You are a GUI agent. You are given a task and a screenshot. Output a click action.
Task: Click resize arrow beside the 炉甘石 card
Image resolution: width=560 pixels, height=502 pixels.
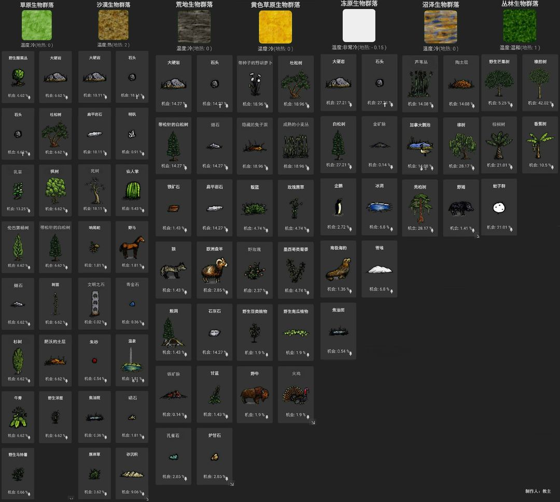pyautogui.click(x=231, y=483)
